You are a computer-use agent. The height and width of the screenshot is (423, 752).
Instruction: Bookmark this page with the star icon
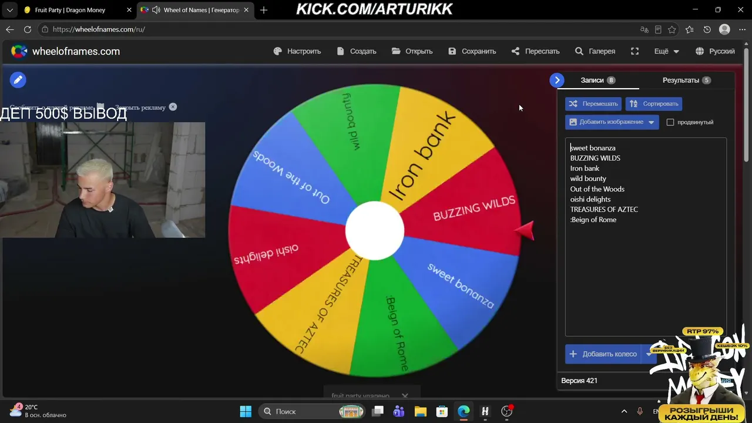coord(672,29)
